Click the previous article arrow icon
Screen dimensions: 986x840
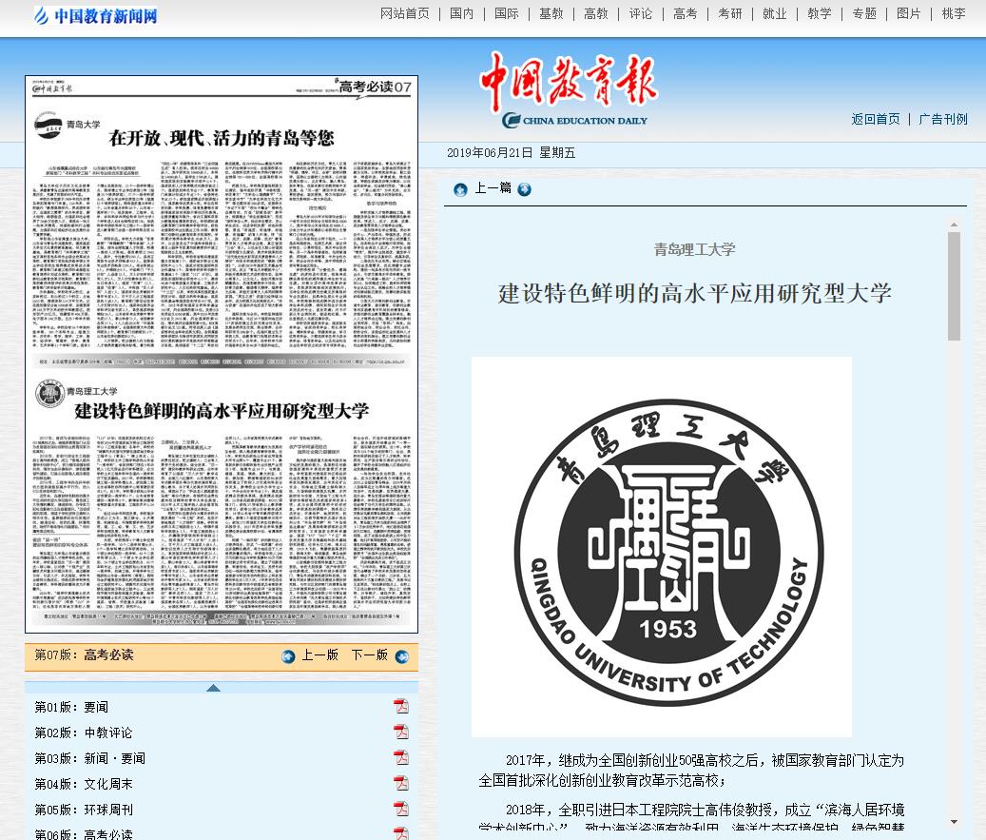pos(460,188)
